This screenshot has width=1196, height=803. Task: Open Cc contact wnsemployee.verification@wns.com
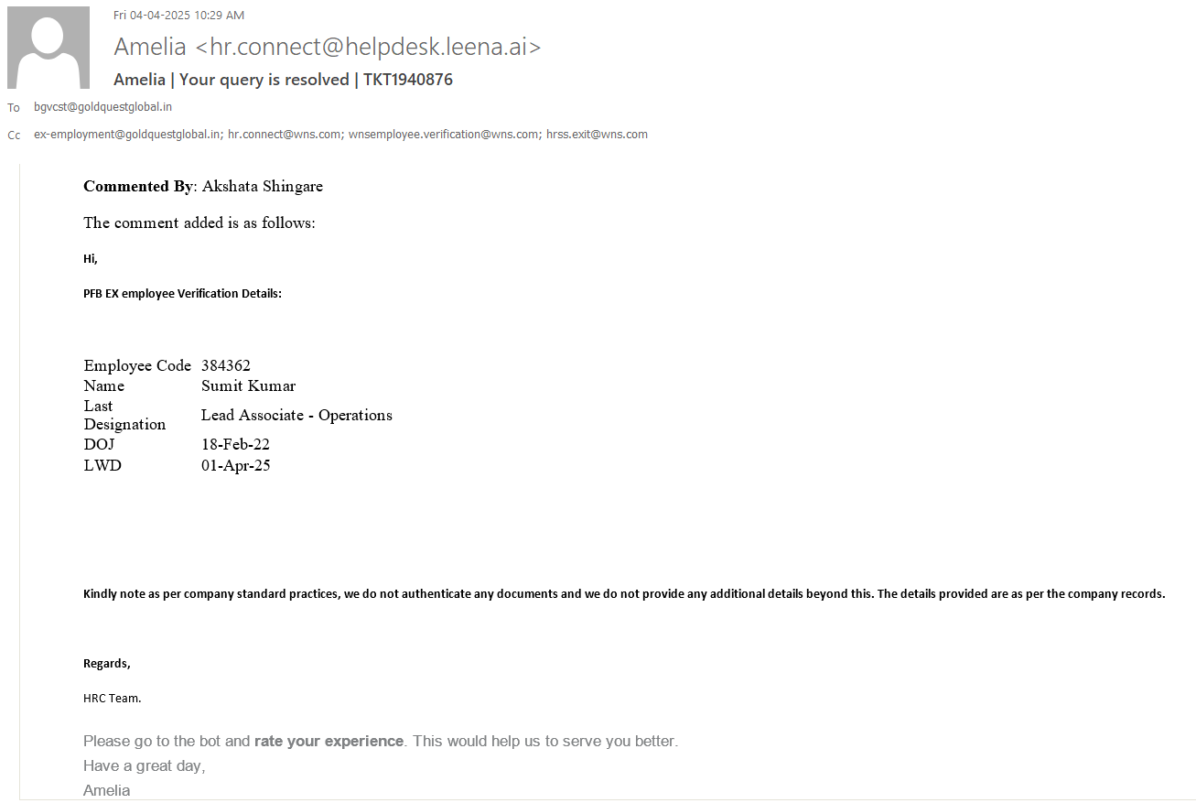click(443, 135)
